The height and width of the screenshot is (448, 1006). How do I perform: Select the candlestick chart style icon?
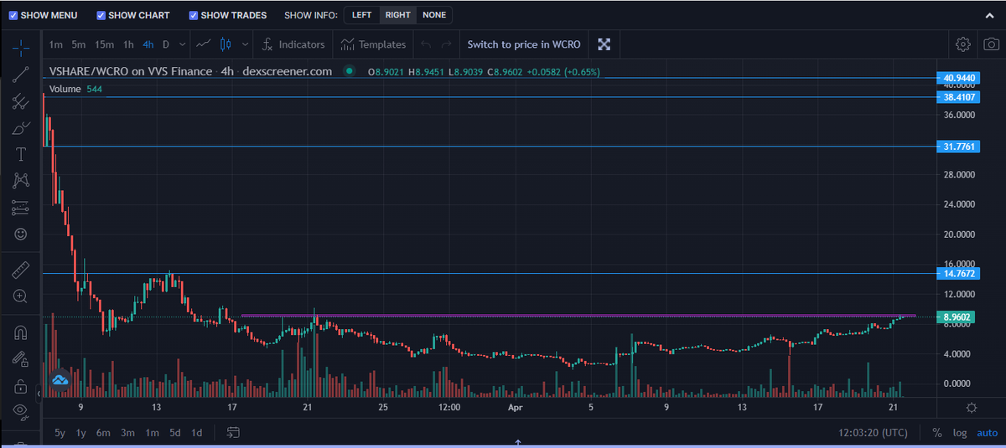(226, 44)
